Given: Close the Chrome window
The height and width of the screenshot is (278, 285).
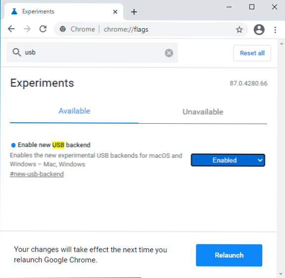Looking at the screenshot, I should tap(275, 7).
